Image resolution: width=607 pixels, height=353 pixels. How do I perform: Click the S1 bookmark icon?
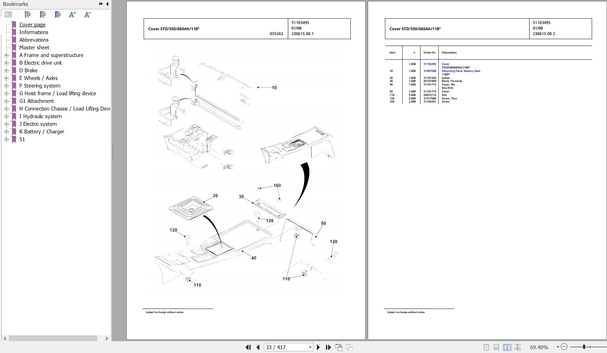[x=14, y=139]
